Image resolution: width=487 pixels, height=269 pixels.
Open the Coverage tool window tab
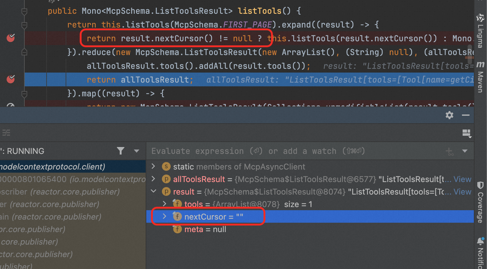pos(480,203)
